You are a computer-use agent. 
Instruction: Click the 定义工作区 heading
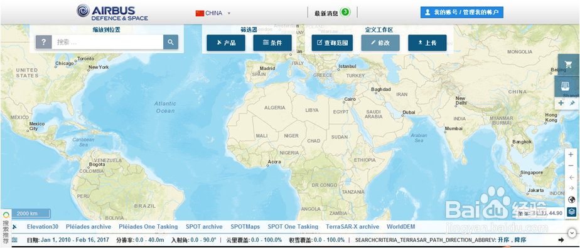click(379, 30)
